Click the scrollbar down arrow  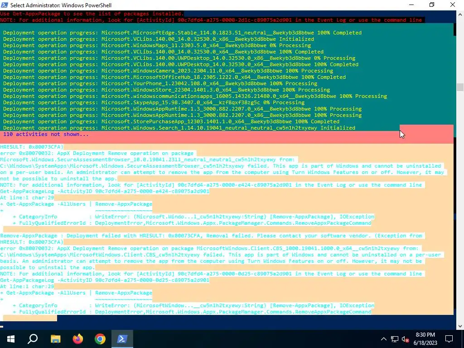point(460,326)
